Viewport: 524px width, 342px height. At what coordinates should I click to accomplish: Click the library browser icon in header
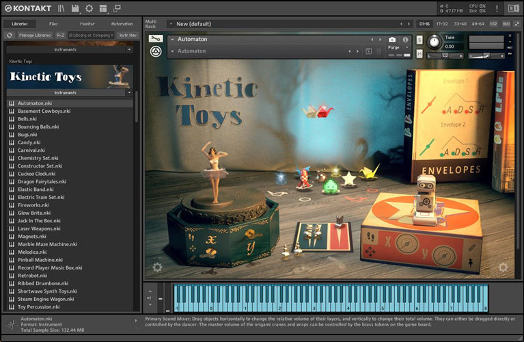[61, 8]
